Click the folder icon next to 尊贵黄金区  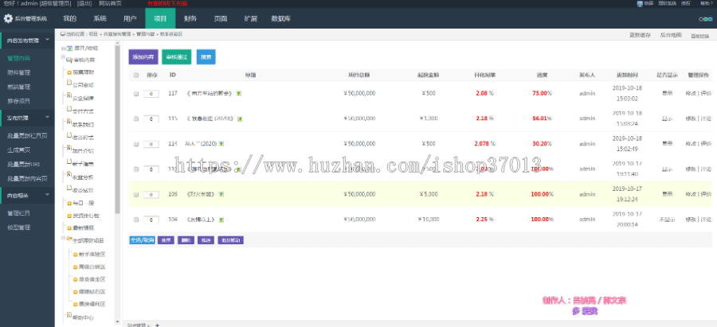(76, 279)
